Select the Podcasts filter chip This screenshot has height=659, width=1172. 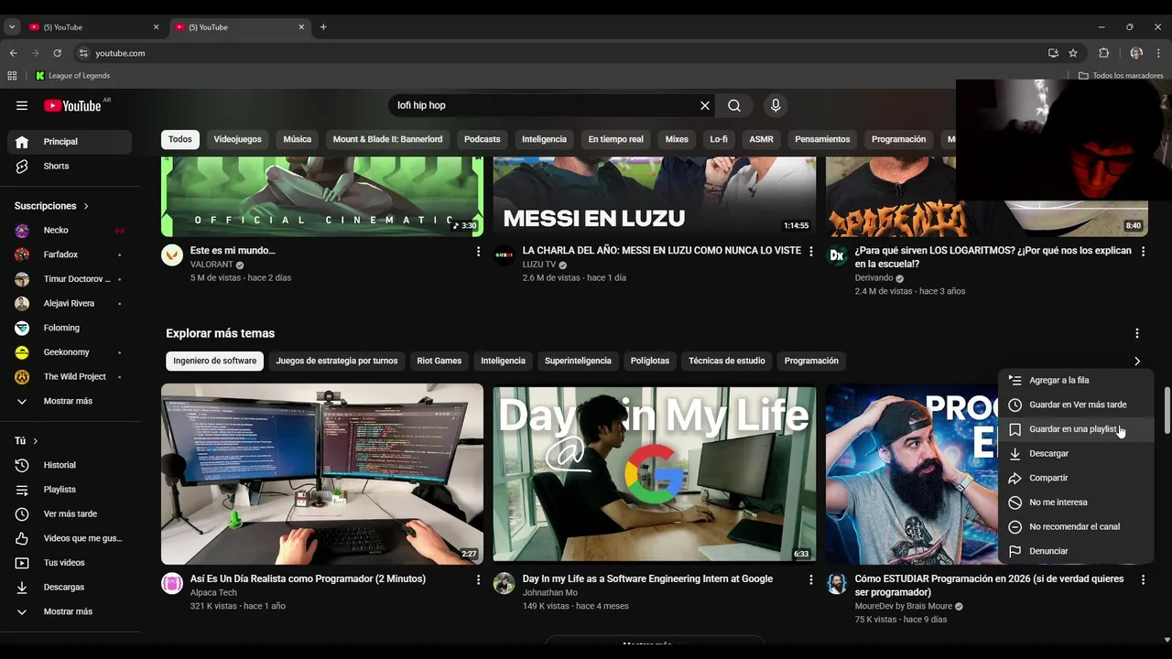click(483, 139)
